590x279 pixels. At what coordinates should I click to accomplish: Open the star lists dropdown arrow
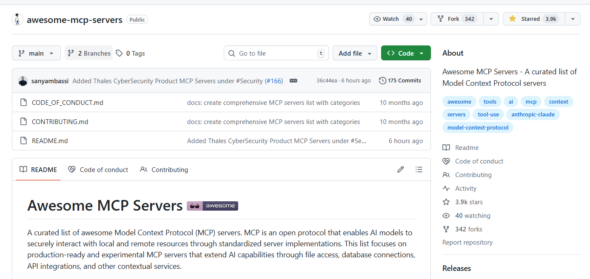[x=573, y=19]
